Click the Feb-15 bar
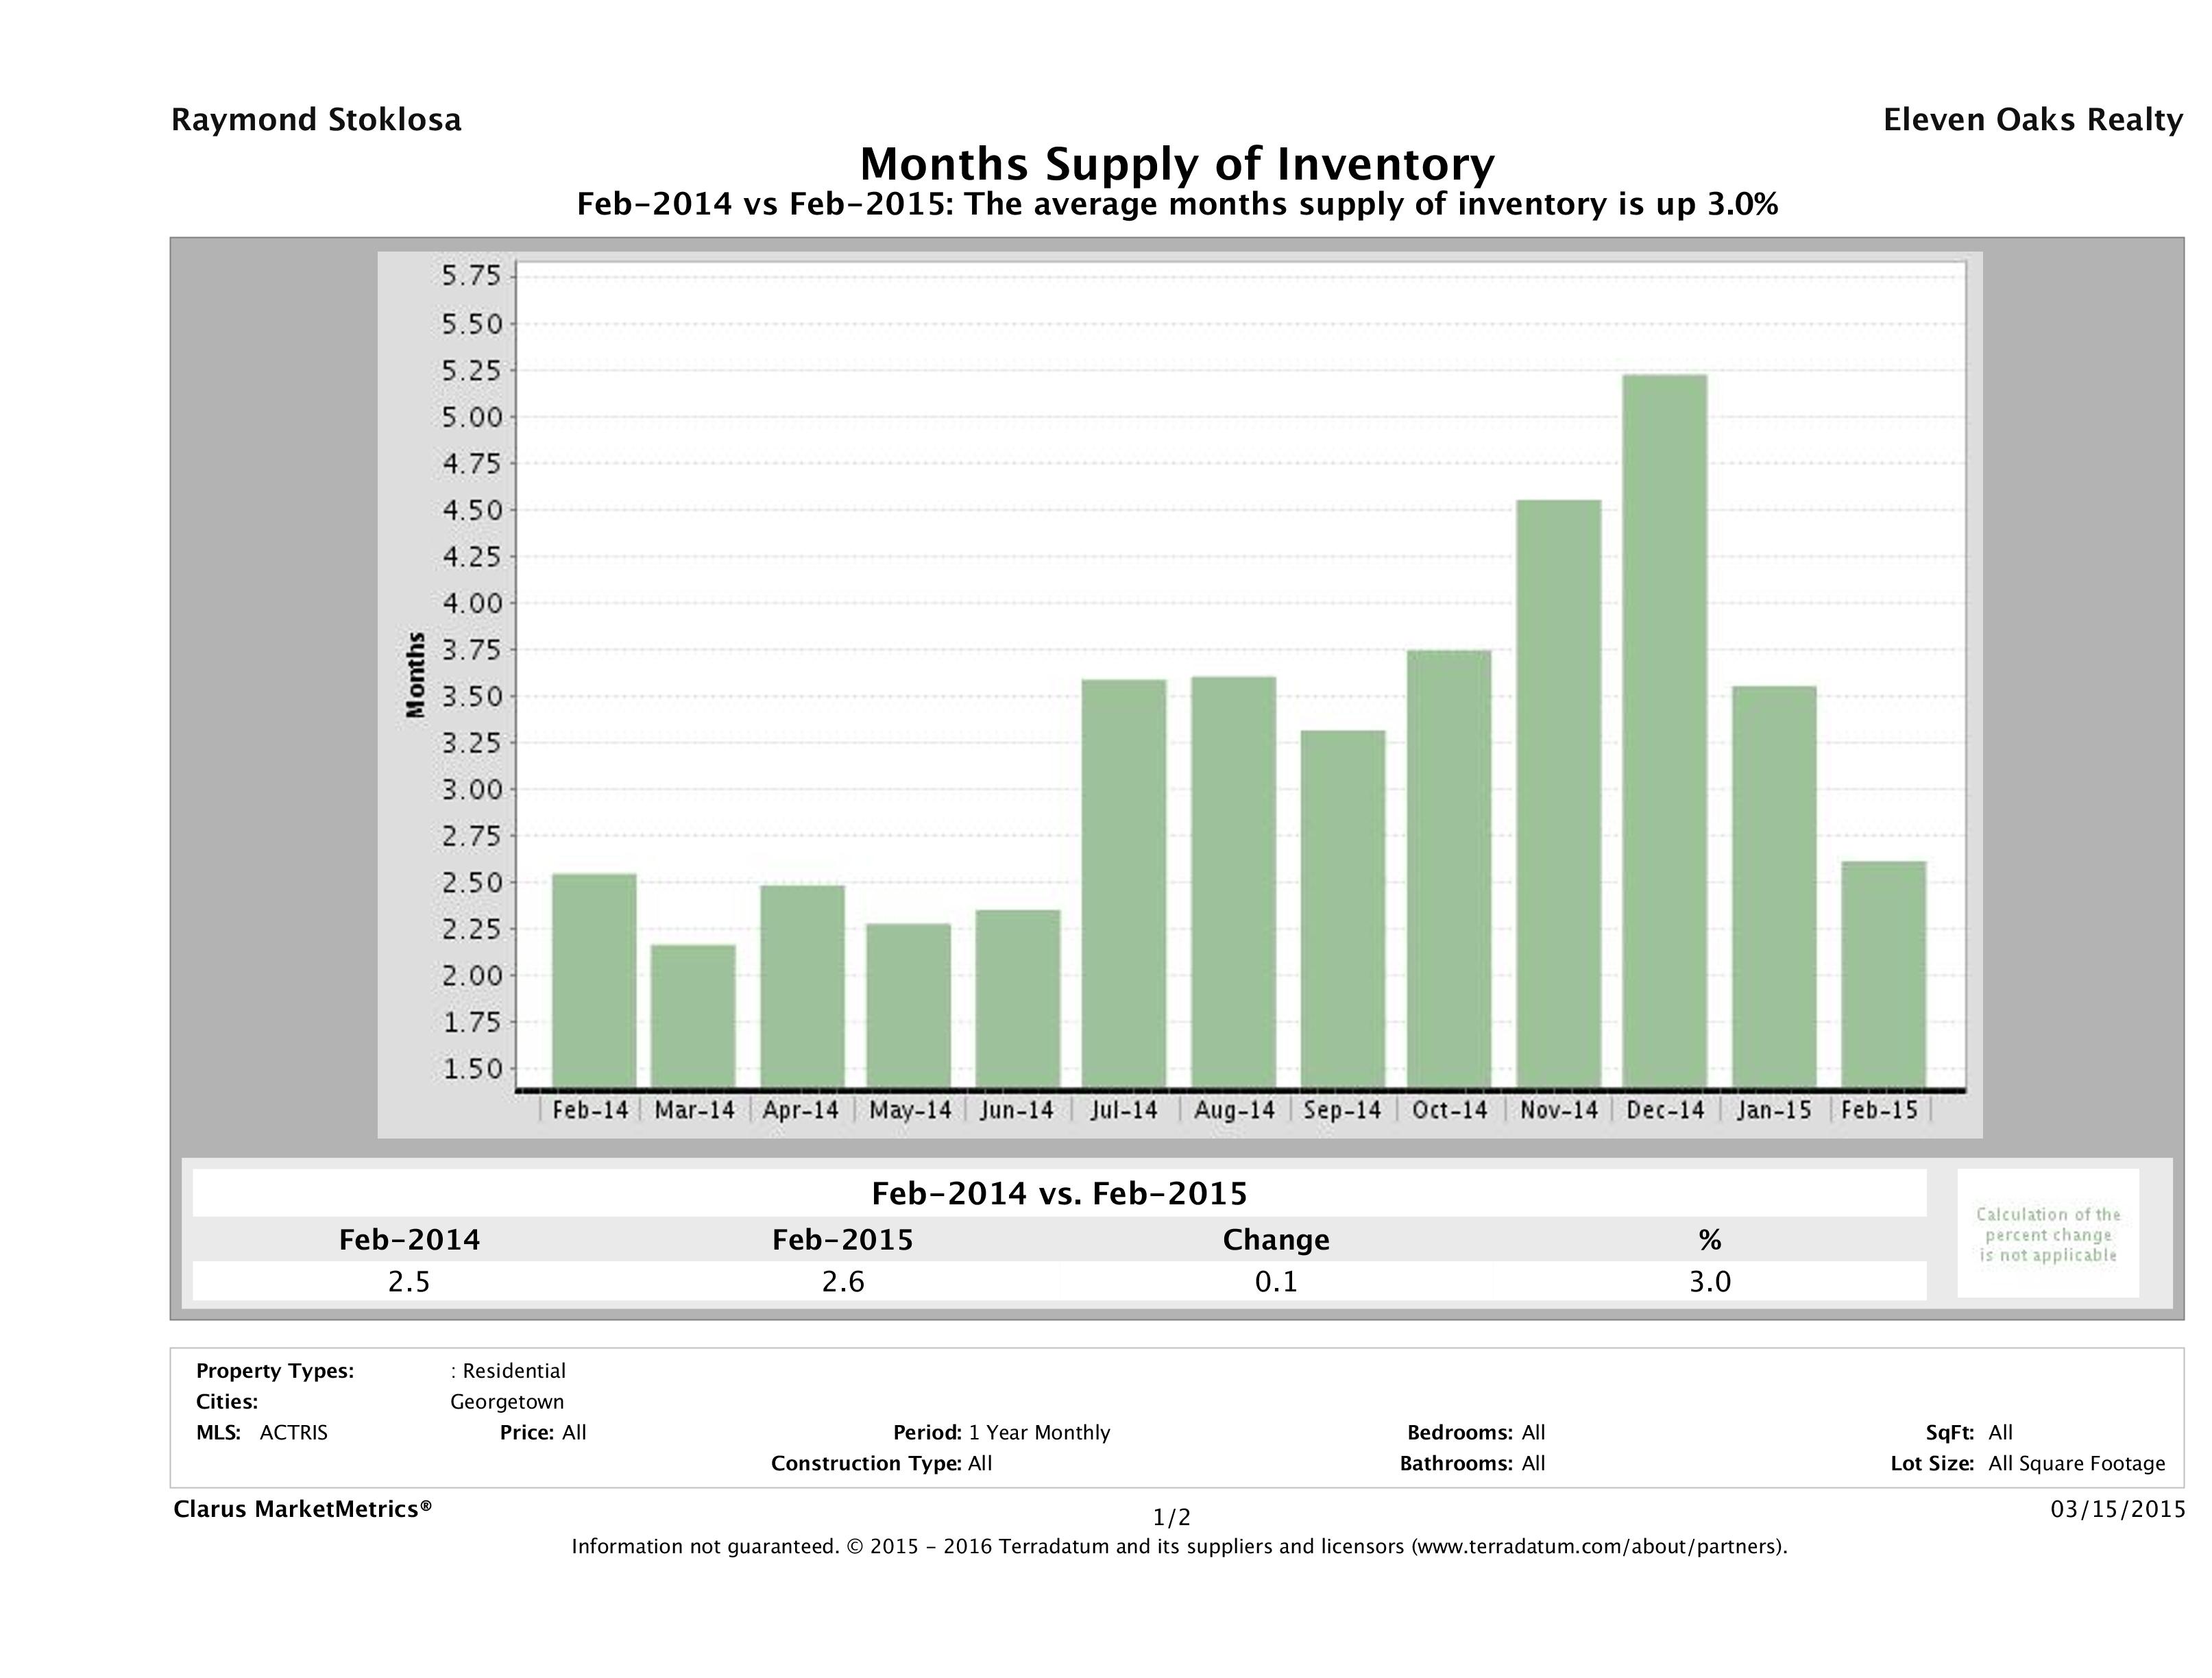The width and height of the screenshot is (2212, 1678). point(1884,974)
